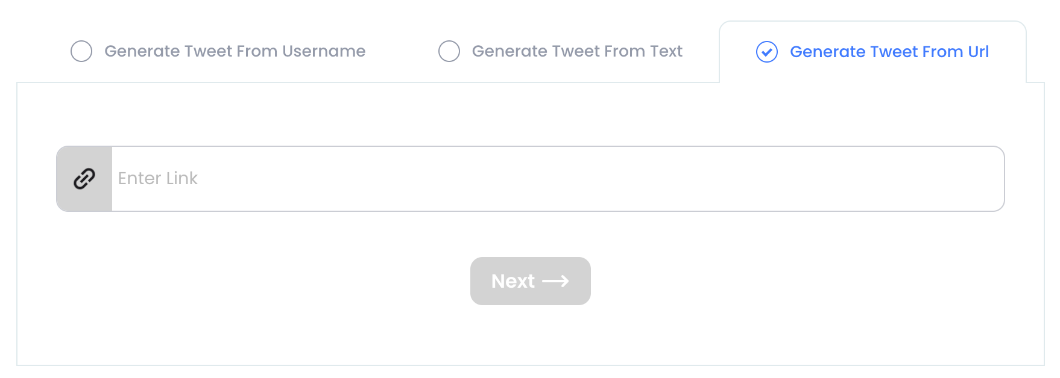The image size is (1060, 378).
Task: Click the Generate Tweet From Text label text
Action: coord(577,51)
